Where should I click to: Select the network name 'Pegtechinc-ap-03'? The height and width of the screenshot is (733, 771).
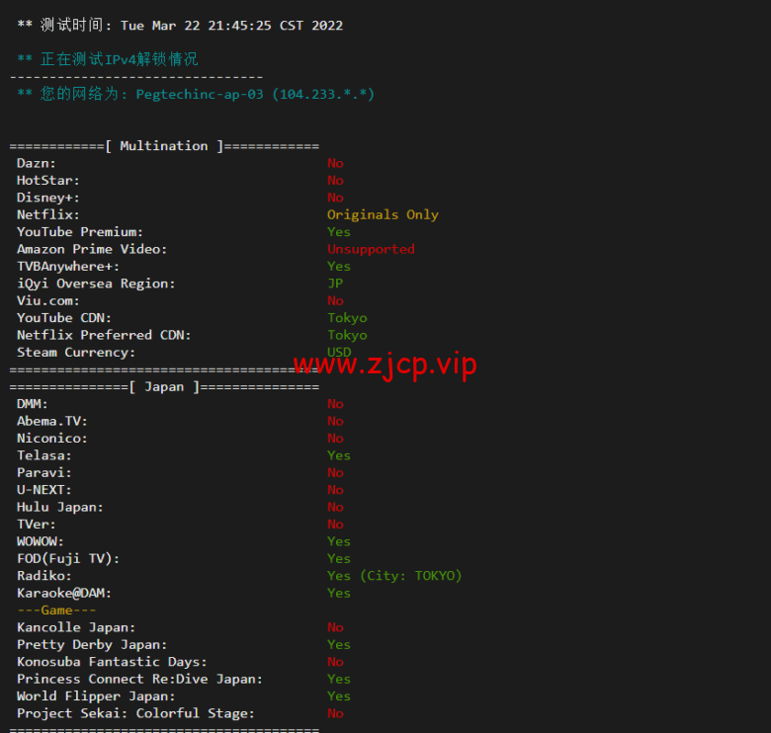[x=200, y=94]
